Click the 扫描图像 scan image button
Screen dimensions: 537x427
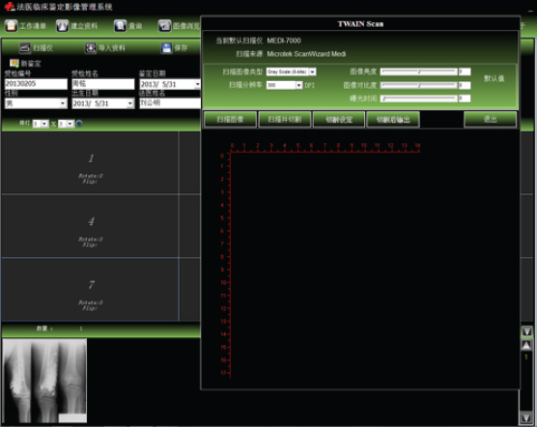[230, 120]
